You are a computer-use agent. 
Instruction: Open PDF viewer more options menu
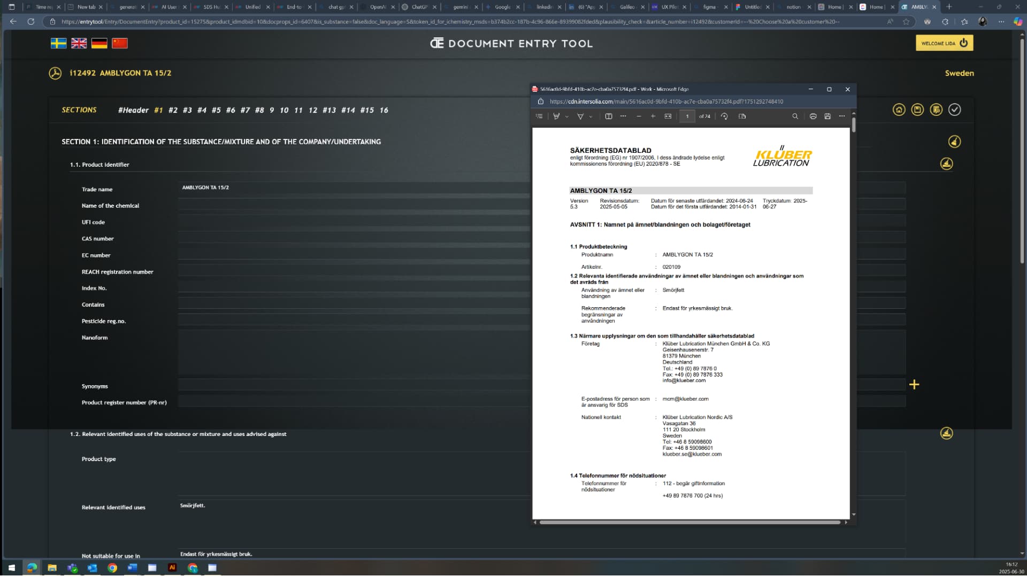pyautogui.click(x=842, y=116)
